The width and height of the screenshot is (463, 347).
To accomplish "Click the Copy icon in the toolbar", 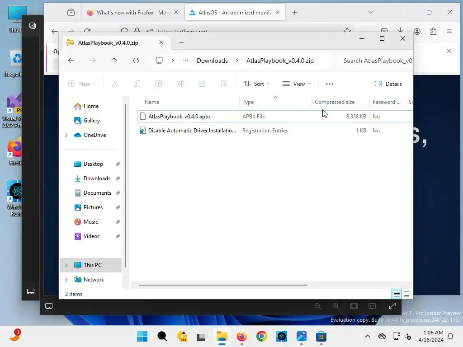I will click(137, 84).
